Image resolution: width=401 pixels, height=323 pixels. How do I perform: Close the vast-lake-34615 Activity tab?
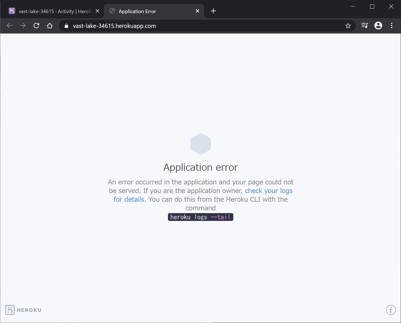(x=97, y=11)
